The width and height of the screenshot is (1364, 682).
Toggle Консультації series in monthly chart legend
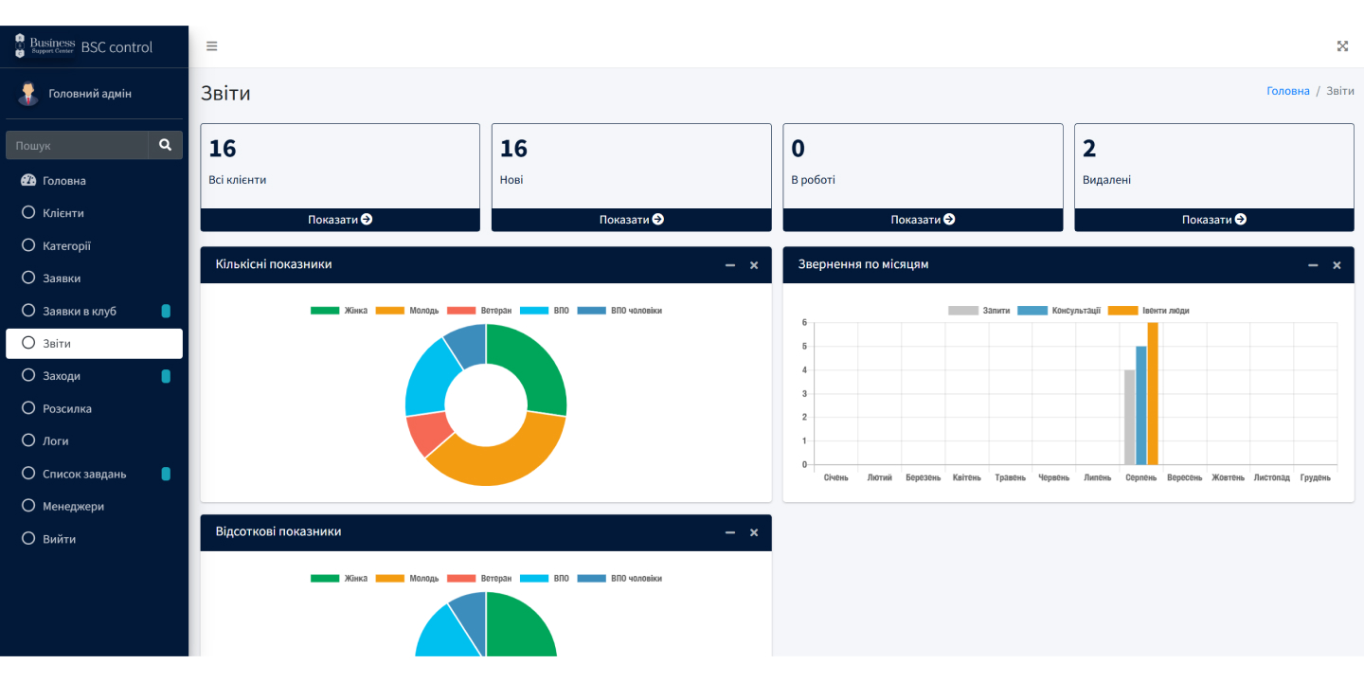tap(1059, 311)
